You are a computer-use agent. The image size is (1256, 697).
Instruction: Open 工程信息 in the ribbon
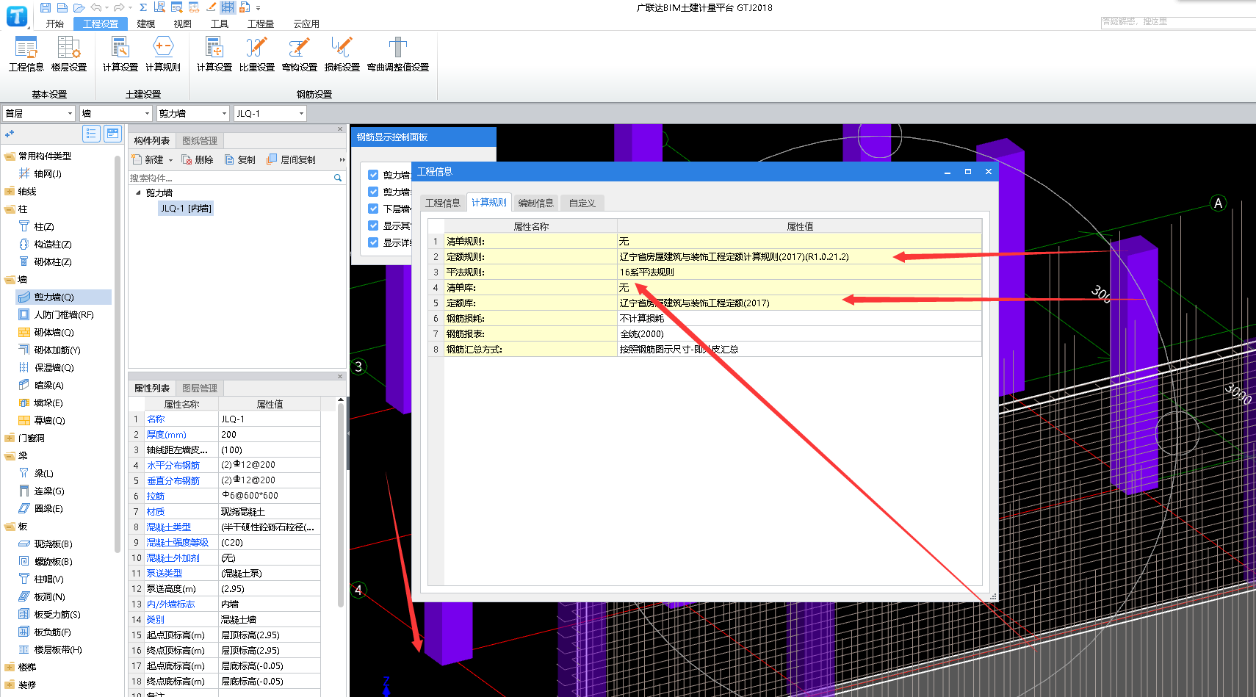pyautogui.click(x=26, y=54)
